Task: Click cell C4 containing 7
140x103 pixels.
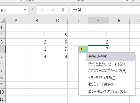Action: click(x=57, y=49)
